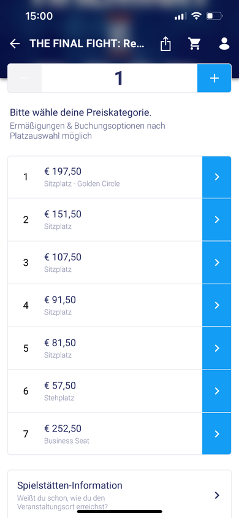Open the user profile icon
239x518 pixels.
click(x=224, y=44)
